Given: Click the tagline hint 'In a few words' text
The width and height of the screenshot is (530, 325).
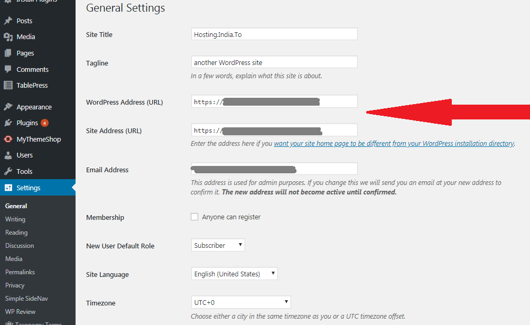Looking at the screenshot, I should click(256, 76).
